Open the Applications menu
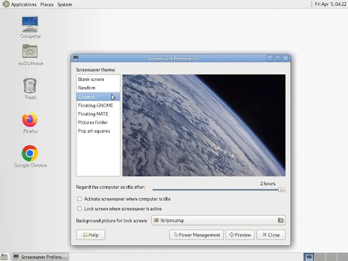 tap(24, 4)
